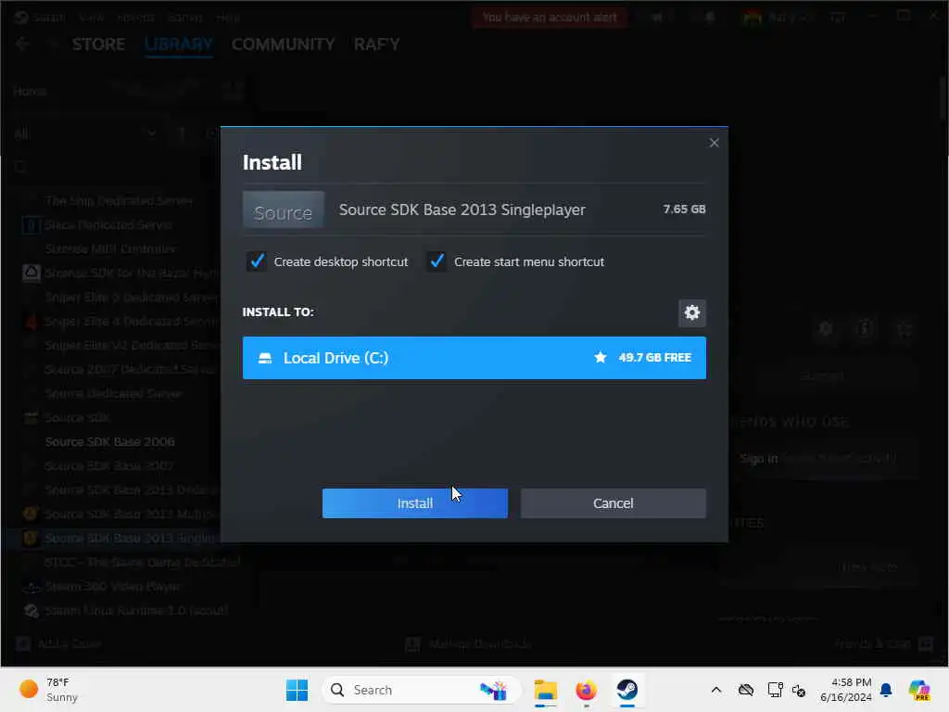Image resolution: width=949 pixels, height=712 pixels.
Task: Click the favorite star on Local Drive
Action: pos(600,357)
